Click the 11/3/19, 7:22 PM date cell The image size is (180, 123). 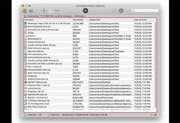(x=142, y=107)
